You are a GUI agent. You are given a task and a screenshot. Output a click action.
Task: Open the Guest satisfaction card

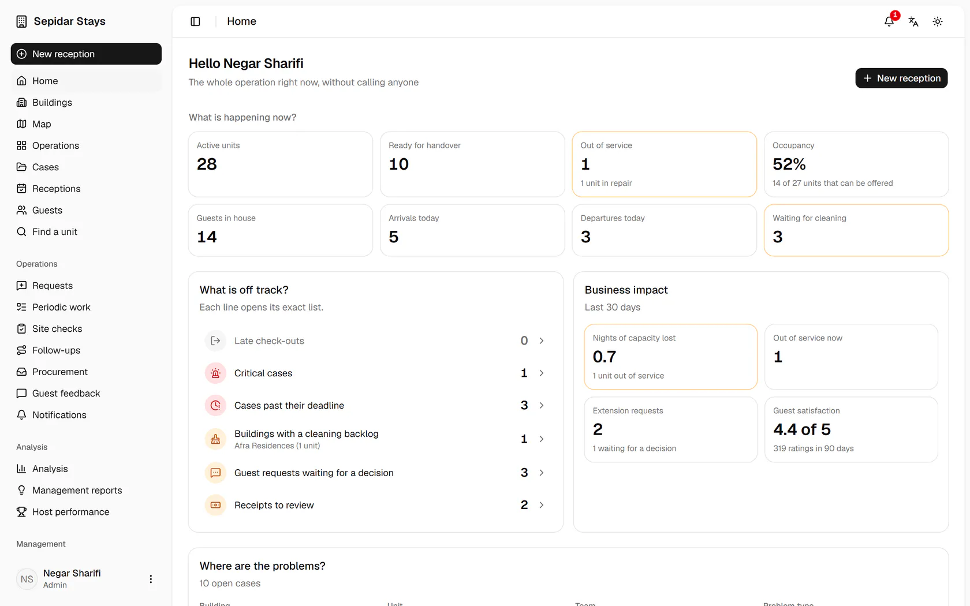click(851, 429)
